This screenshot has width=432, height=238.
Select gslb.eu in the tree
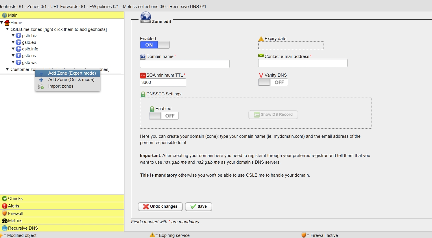click(x=29, y=42)
